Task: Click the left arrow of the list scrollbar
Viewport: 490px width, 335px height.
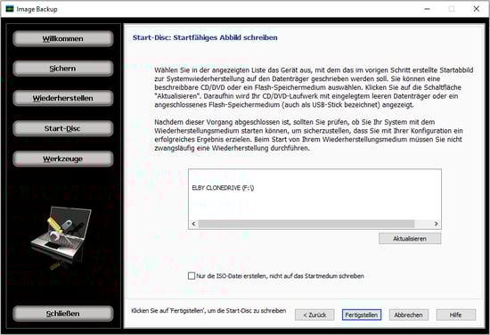Action: (x=193, y=224)
